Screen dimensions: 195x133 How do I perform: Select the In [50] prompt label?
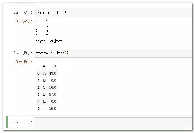(23, 53)
